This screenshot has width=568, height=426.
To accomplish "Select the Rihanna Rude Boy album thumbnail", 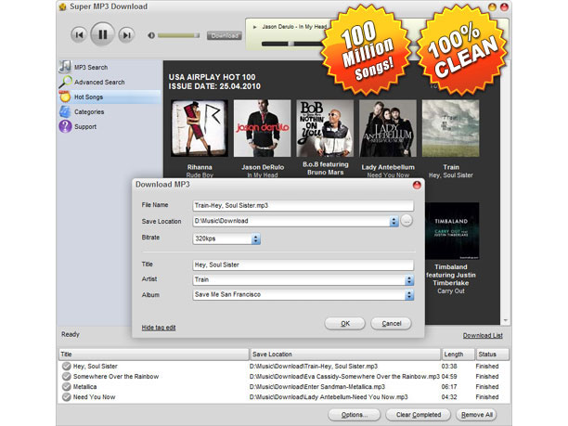I will click(194, 128).
